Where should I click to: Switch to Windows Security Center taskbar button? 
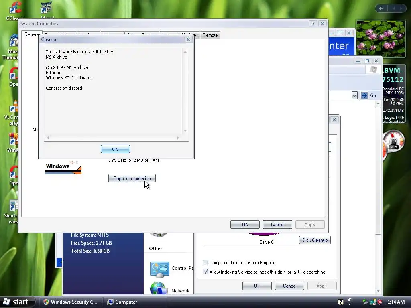71,302
